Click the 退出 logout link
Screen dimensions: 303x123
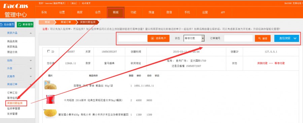pyautogui.click(x=74, y=3)
